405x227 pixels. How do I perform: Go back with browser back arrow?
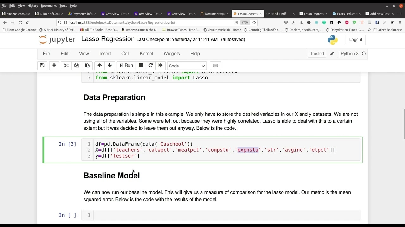[x=5, y=23]
